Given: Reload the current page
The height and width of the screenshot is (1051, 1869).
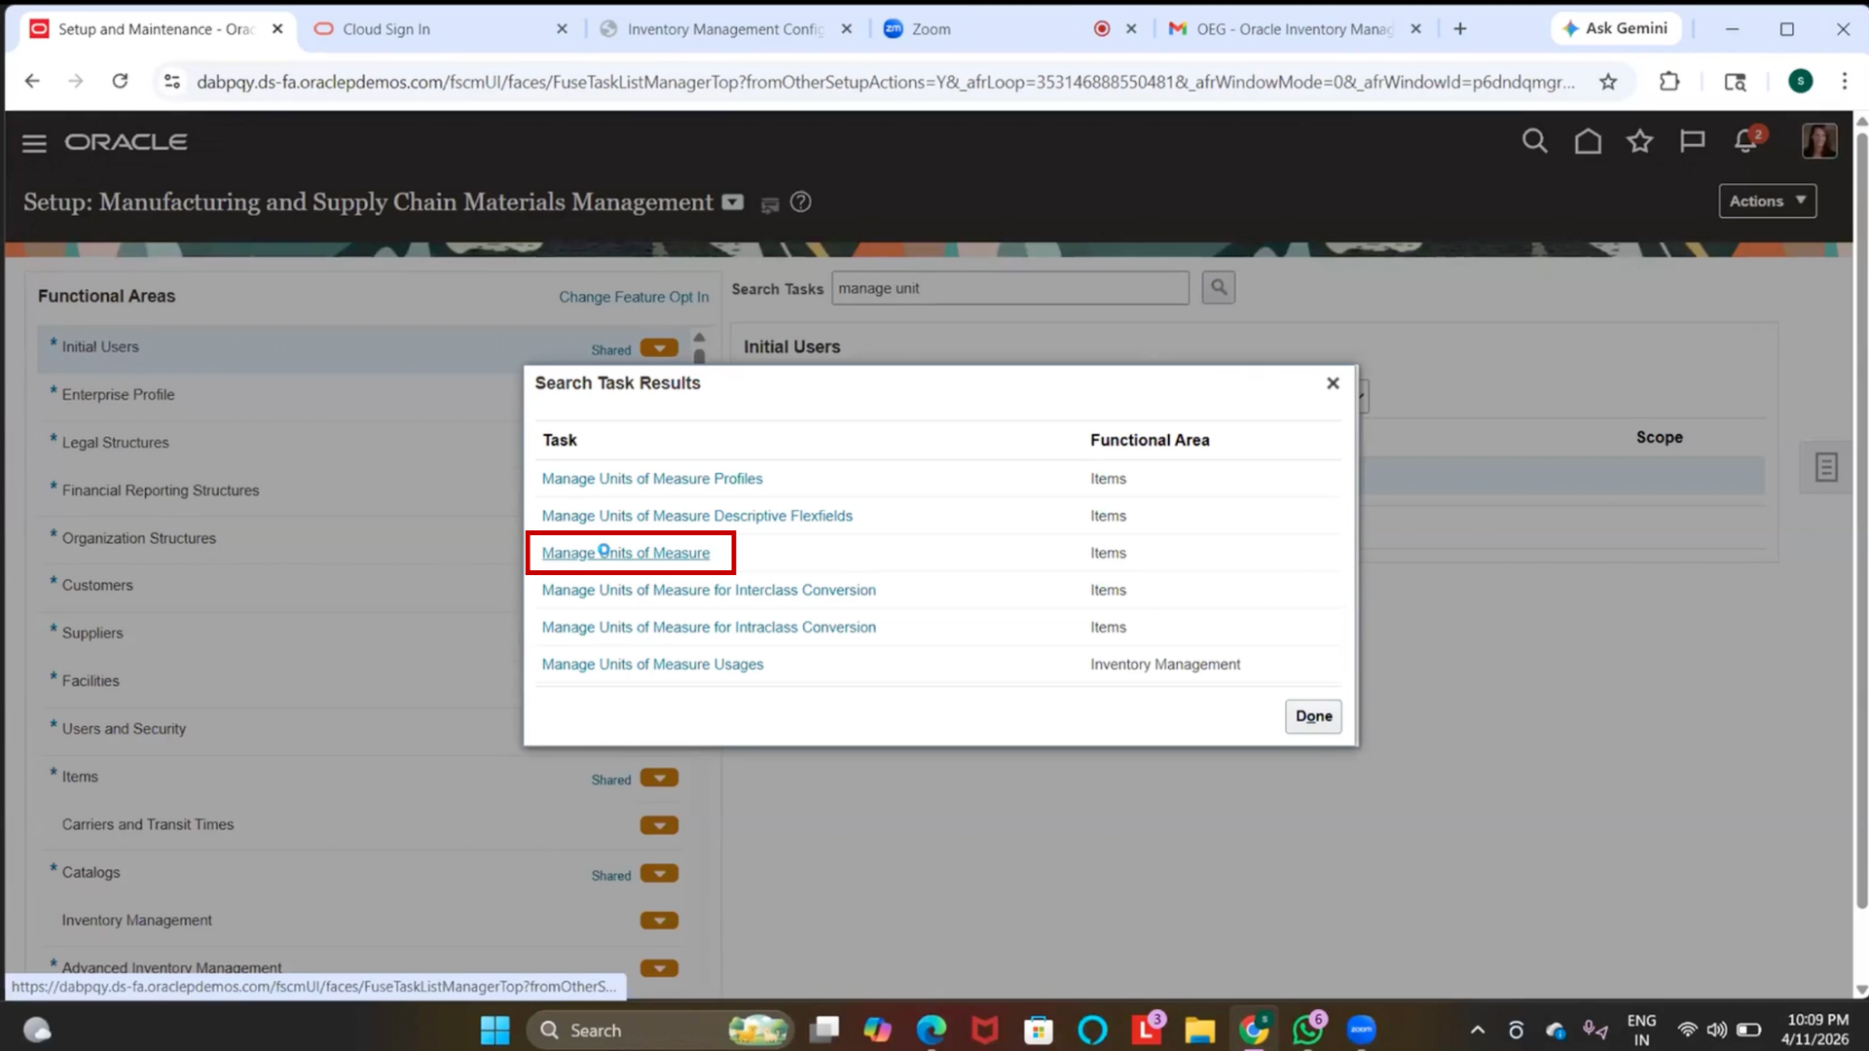Looking at the screenshot, I should click(120, 82).
